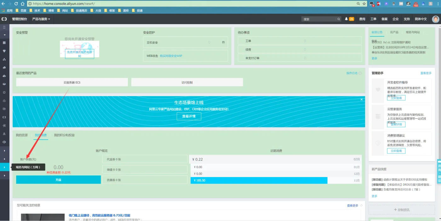Screen dimensions: 441x221
Task: Click 管理控制台 in the header
Action: 20,19
